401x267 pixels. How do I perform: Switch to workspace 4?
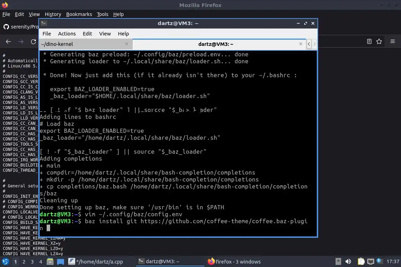(40, 262)
